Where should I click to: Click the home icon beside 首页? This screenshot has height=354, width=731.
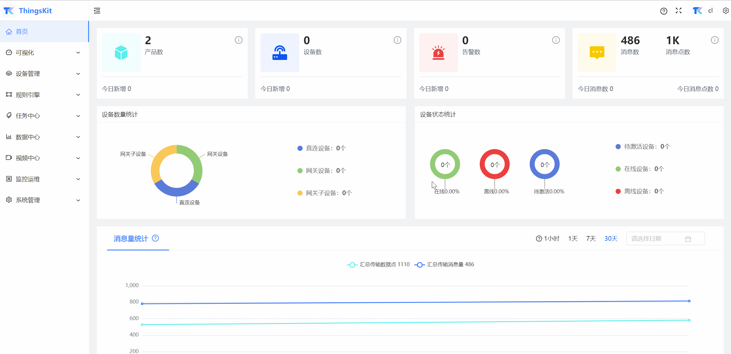(9, 32)
